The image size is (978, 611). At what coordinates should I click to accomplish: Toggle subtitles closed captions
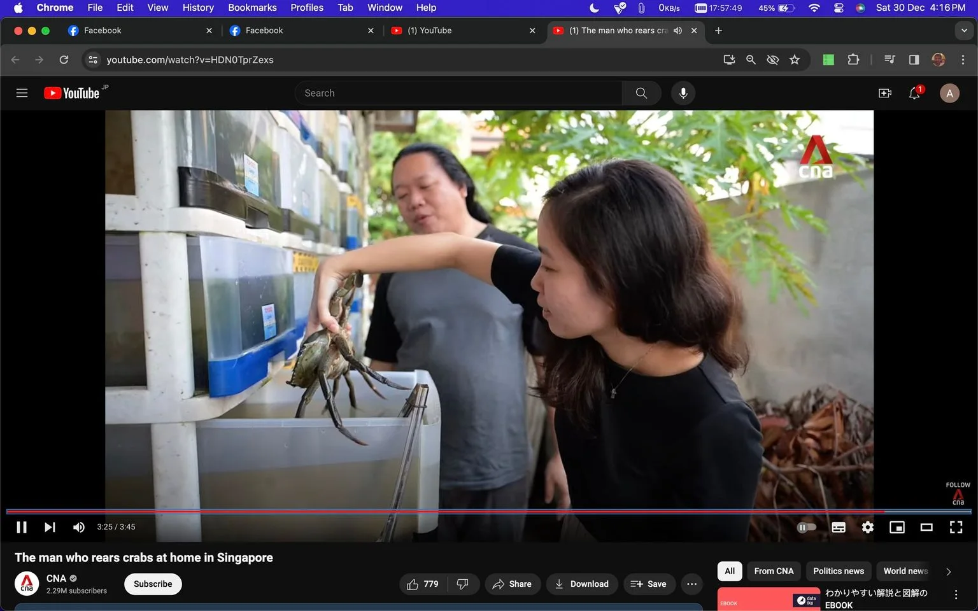click(x=839, y=527)
